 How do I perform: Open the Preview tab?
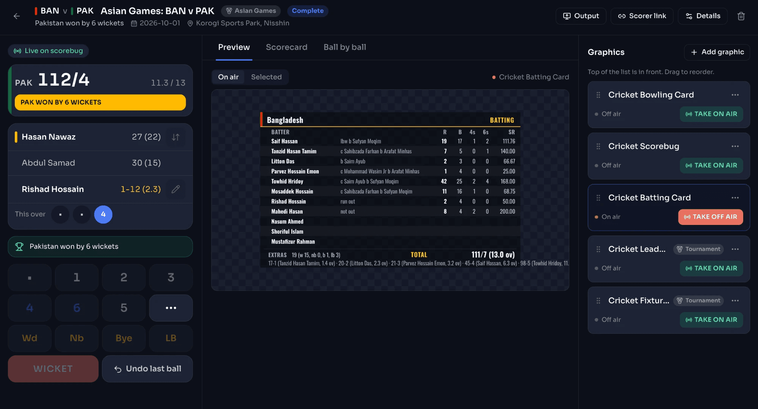234,47
